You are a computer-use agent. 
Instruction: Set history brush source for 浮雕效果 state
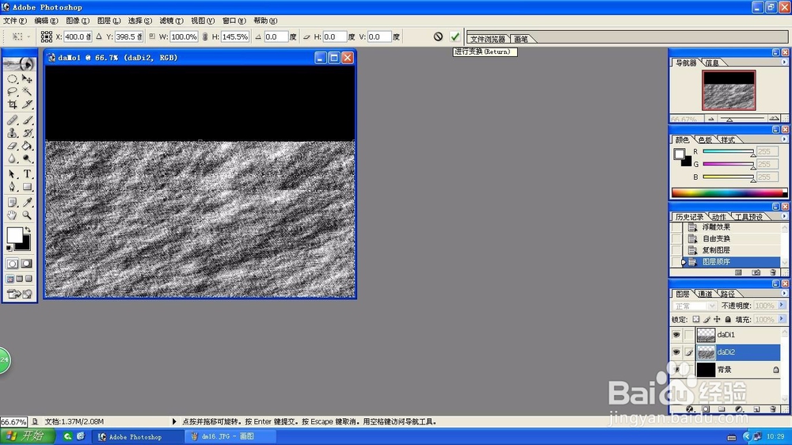coord(676,227)
